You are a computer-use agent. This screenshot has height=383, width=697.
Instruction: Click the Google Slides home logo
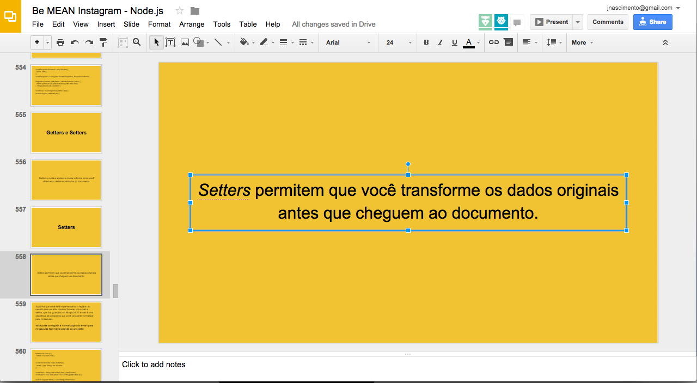point(10,16)
